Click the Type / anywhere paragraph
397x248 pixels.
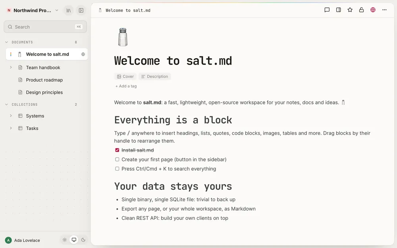(x=242, y=137)
